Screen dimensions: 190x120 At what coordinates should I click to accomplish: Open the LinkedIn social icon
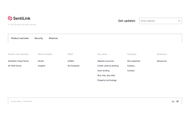click(173, 101)
